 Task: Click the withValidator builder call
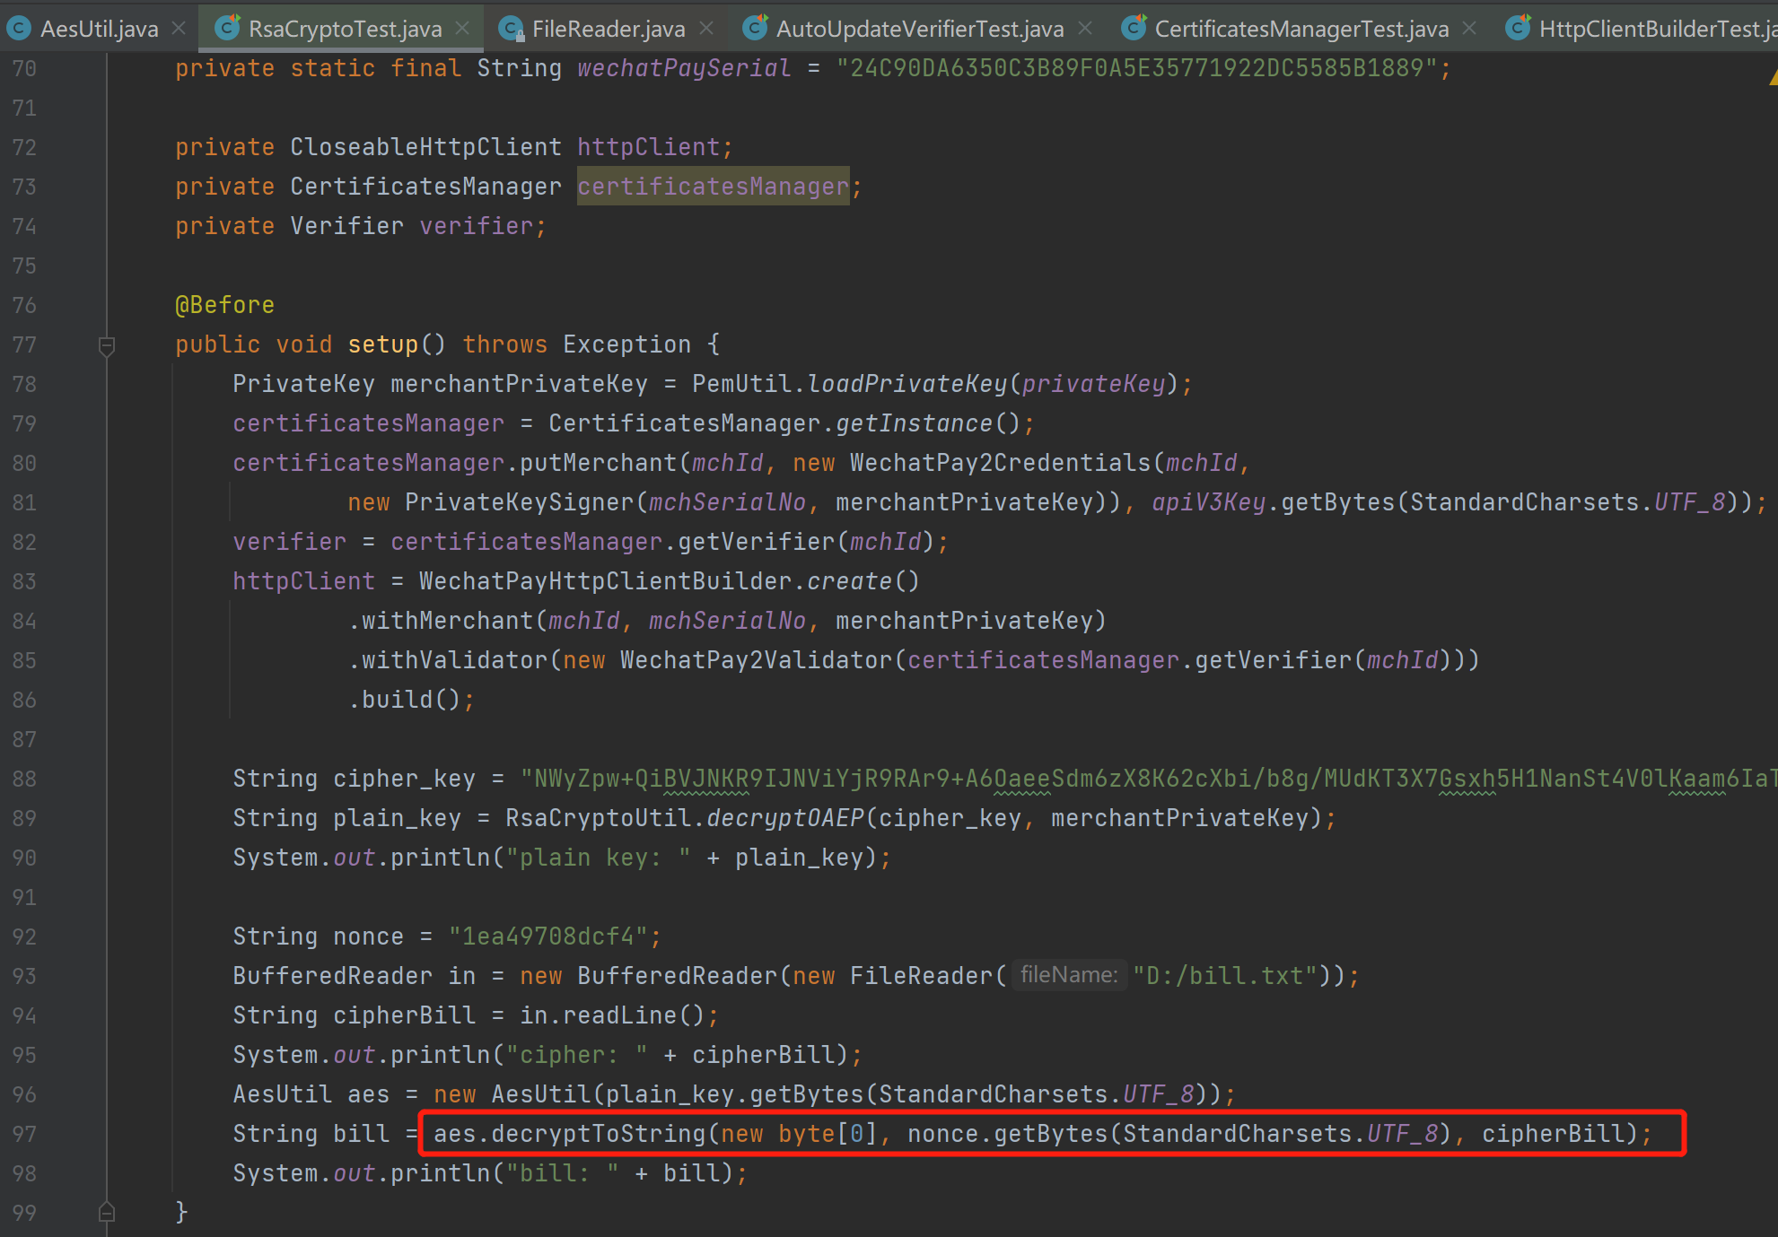coord(455,660)
